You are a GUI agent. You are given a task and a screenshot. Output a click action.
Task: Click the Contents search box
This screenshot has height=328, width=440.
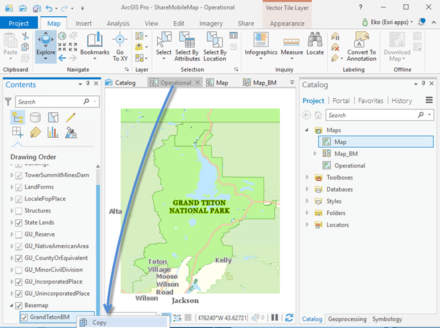coord(57,101)
